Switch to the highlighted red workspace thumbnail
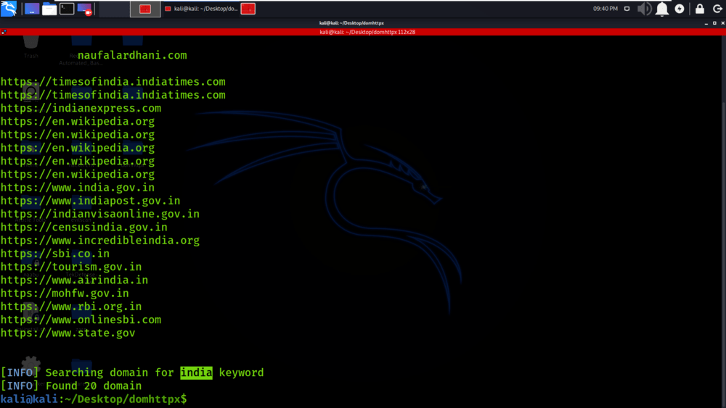This screenshot has height=408, width=726. [145, 9]
